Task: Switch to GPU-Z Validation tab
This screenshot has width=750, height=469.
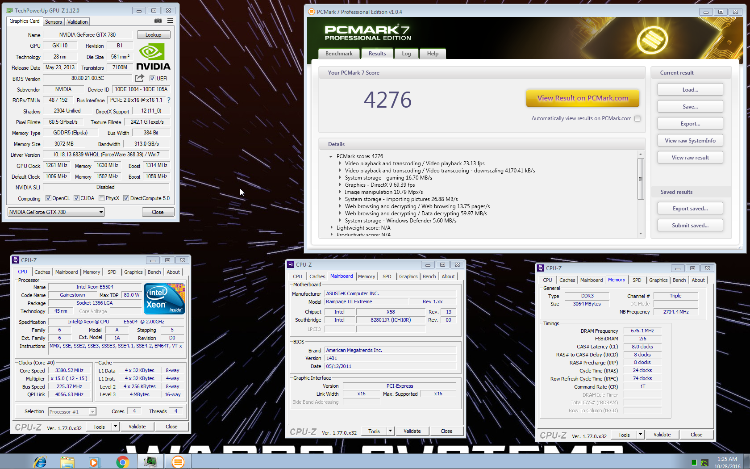Action: tap(78, 22)
